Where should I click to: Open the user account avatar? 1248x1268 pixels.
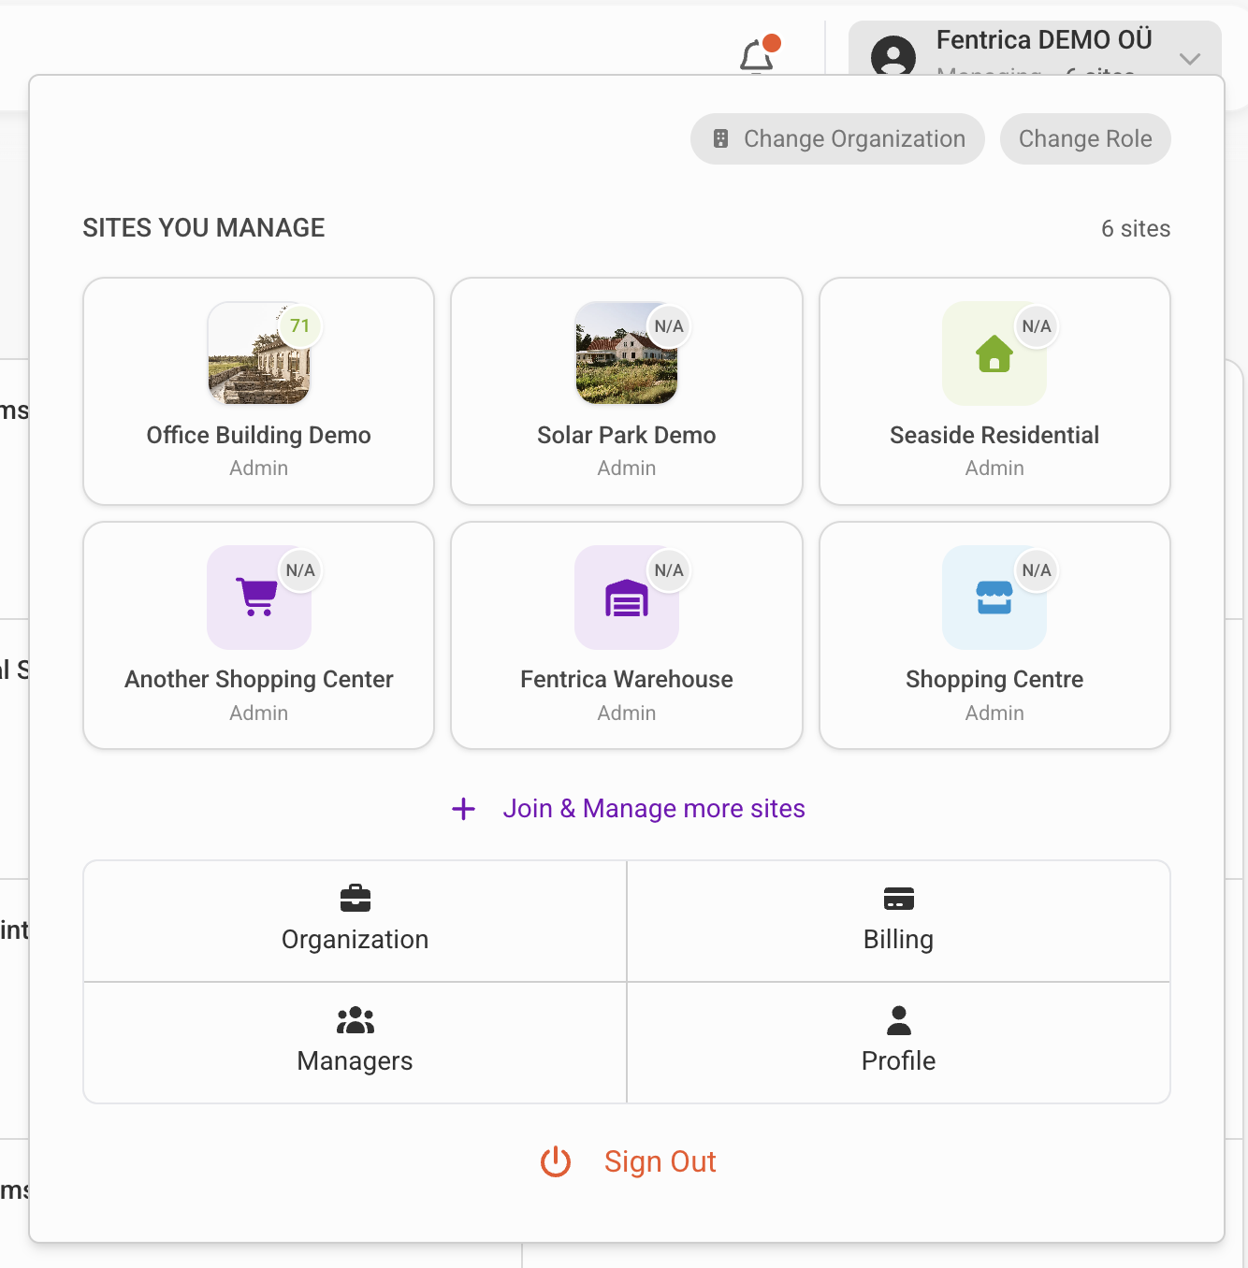(x=892, y=58)
